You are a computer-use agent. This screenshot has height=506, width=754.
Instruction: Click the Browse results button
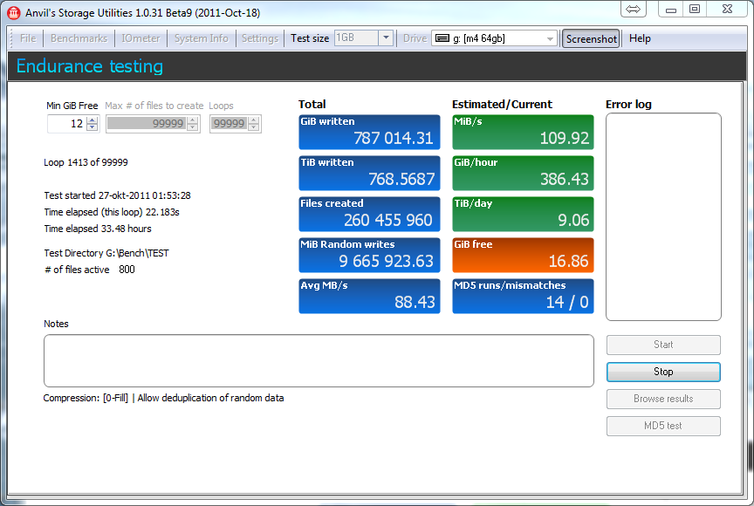(663, 399)
